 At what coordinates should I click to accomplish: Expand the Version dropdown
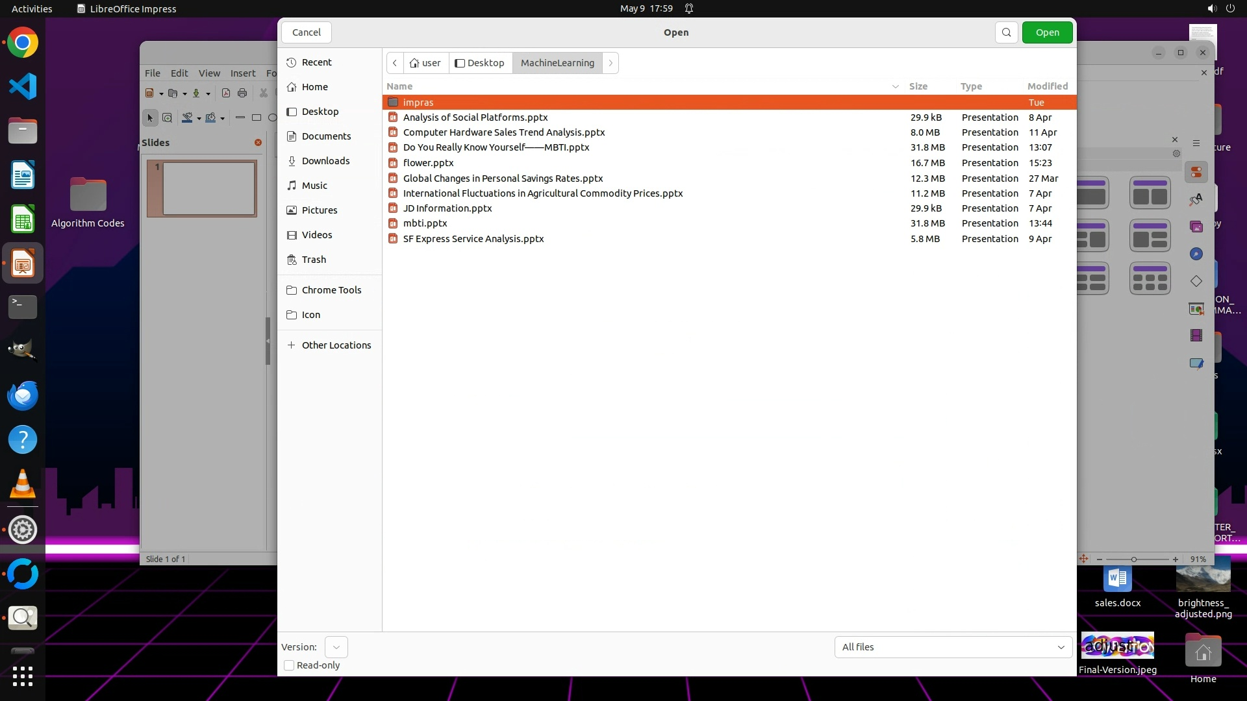[x=336, y=647]
